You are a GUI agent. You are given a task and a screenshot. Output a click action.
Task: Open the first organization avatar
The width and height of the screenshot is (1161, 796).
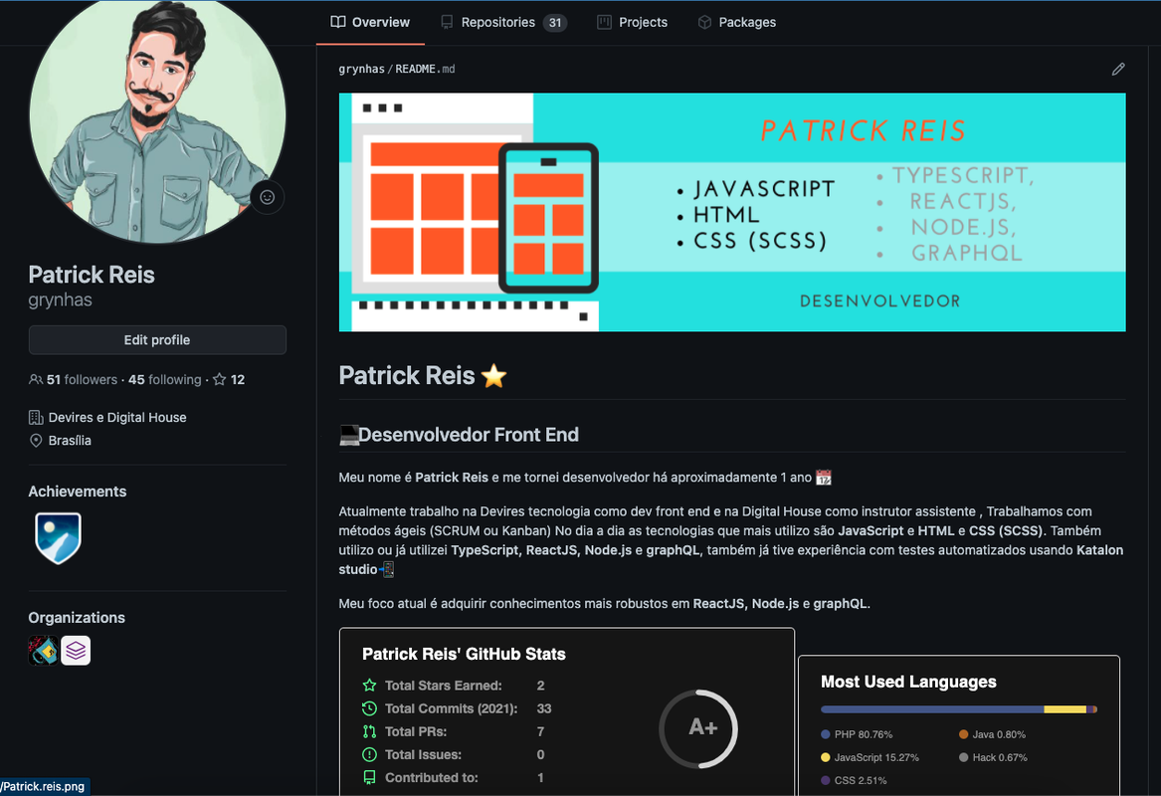click(43, 651)
